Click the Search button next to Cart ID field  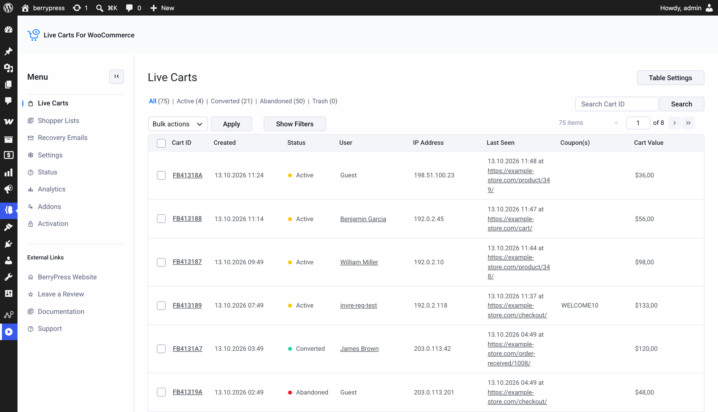coord(681,104)
